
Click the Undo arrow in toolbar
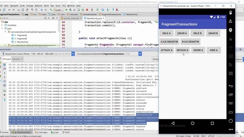pyautogui.click(x=9, y=10)
